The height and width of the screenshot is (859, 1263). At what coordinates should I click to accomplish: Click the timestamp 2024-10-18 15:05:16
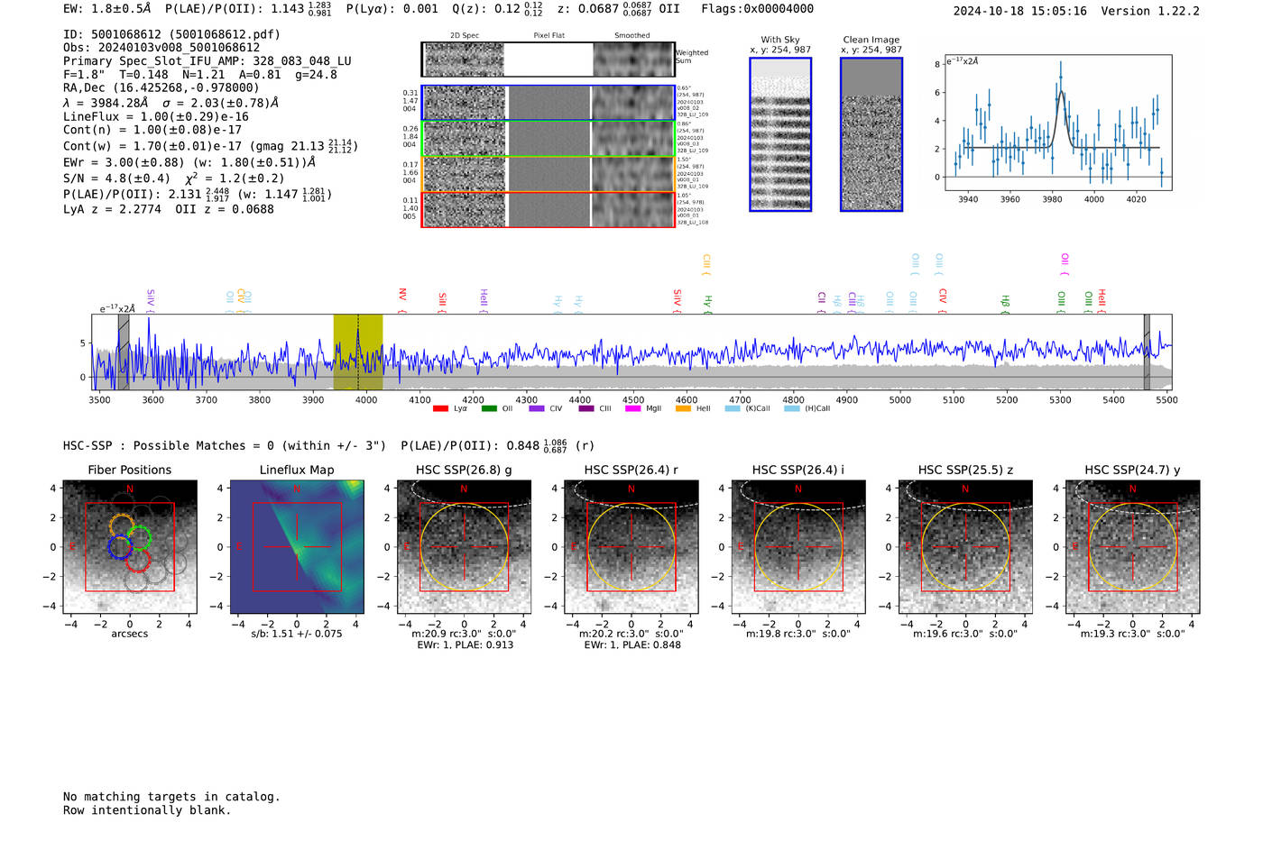[x=1019, y=11]
